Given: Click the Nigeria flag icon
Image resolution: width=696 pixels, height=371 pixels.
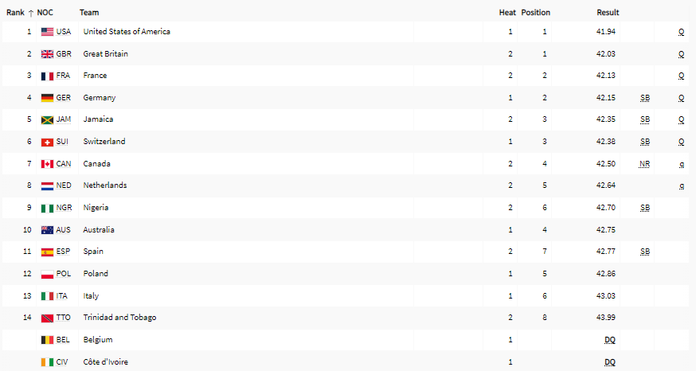Looking at the screenshot, I should [47, 208].
